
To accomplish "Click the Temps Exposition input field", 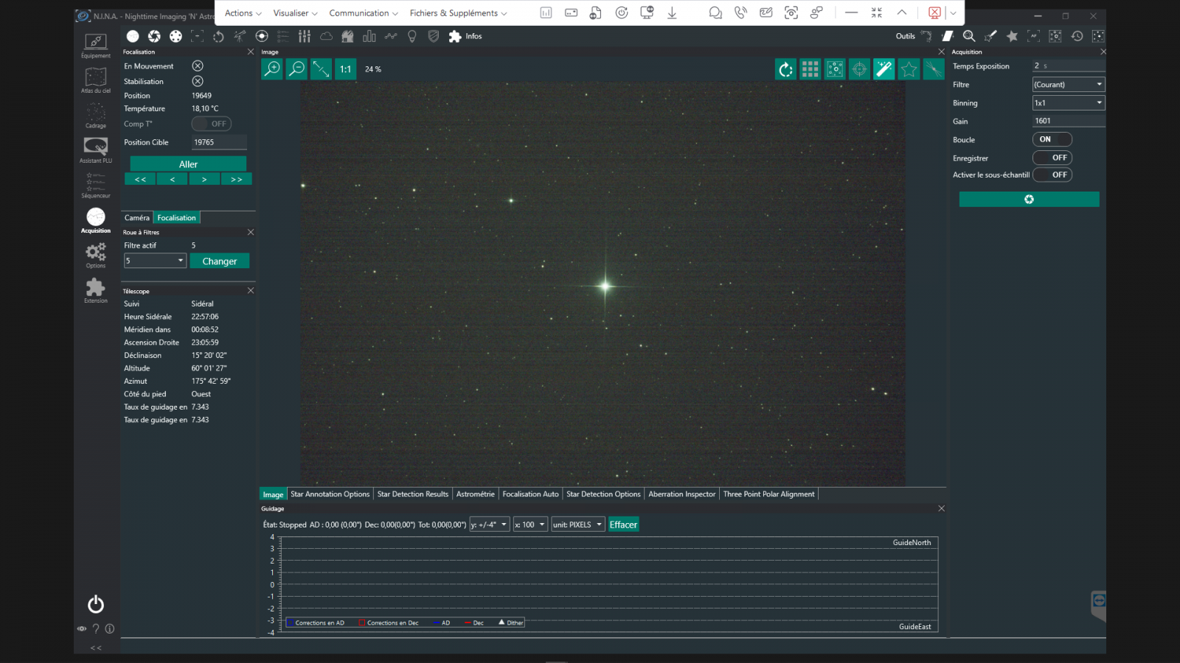I will click(x=1069, y=66).
